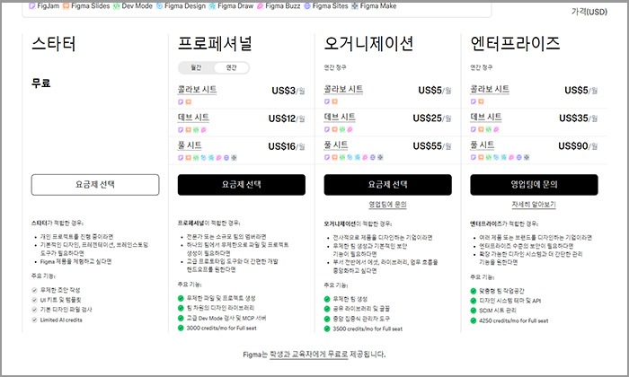The width and height of the screenshot is (629, 377).
Task: Click '3500 credits/mo for Full seat' text
Action: click(368, 329)
